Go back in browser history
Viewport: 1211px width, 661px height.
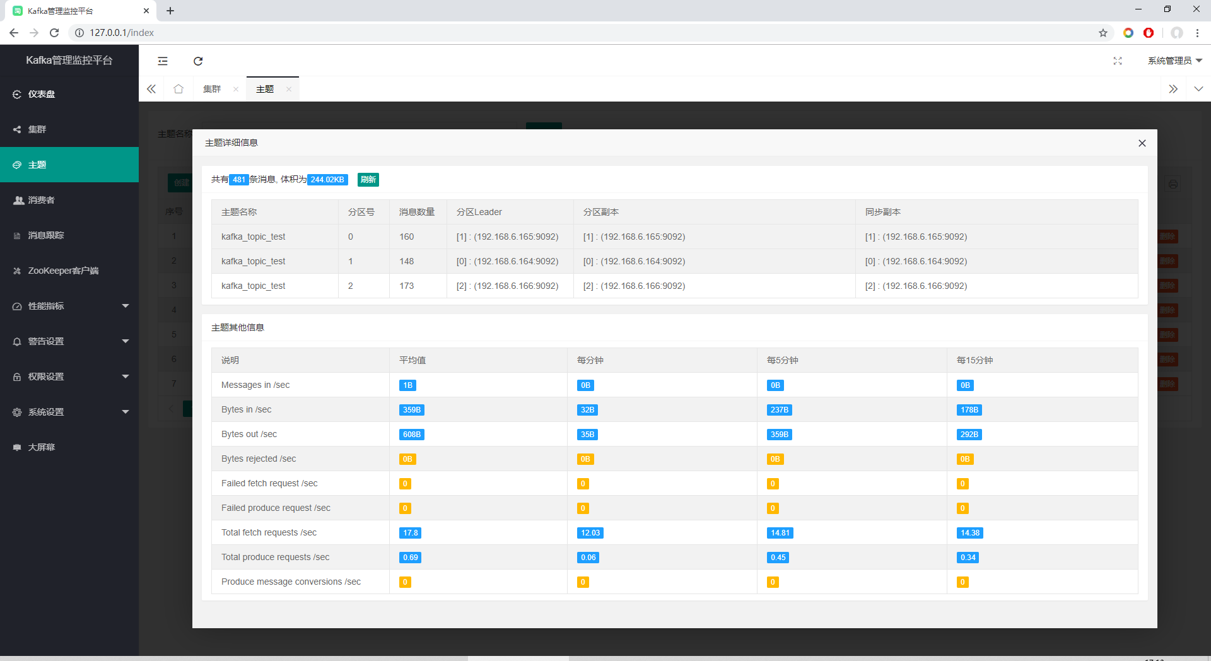pyautogui.click(x=14, y=33)
